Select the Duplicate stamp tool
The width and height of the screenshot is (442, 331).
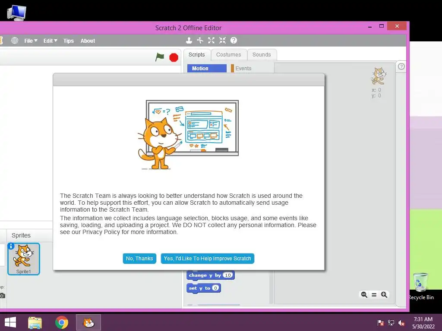pyautogui.click(x=189, y=41)
